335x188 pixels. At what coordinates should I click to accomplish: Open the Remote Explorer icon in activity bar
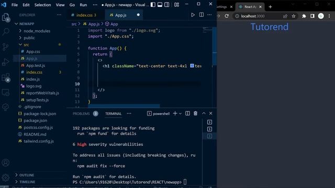point(6,92)
